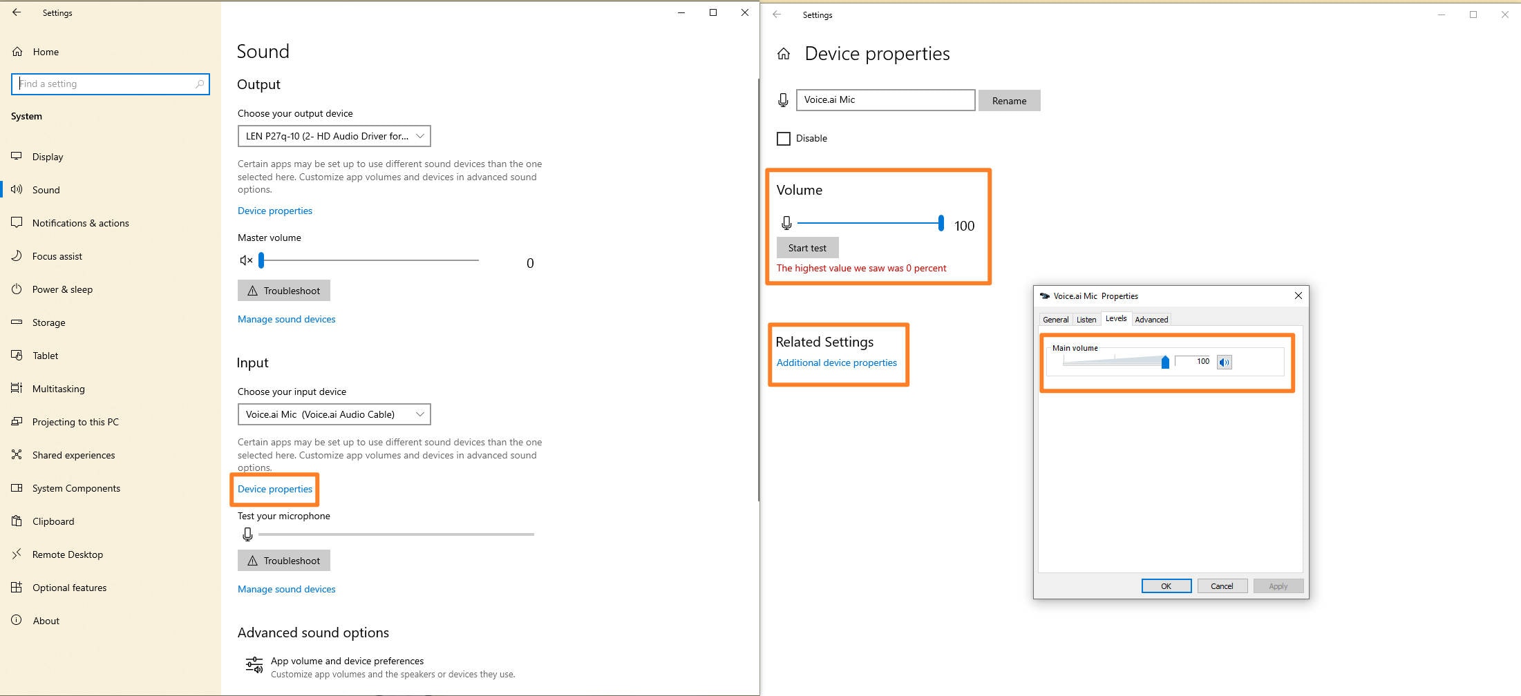The height and width of the screenshot is (696, 1521).
Task: Open Manage sound devices link under Input
Action: (x=287, y=589)
